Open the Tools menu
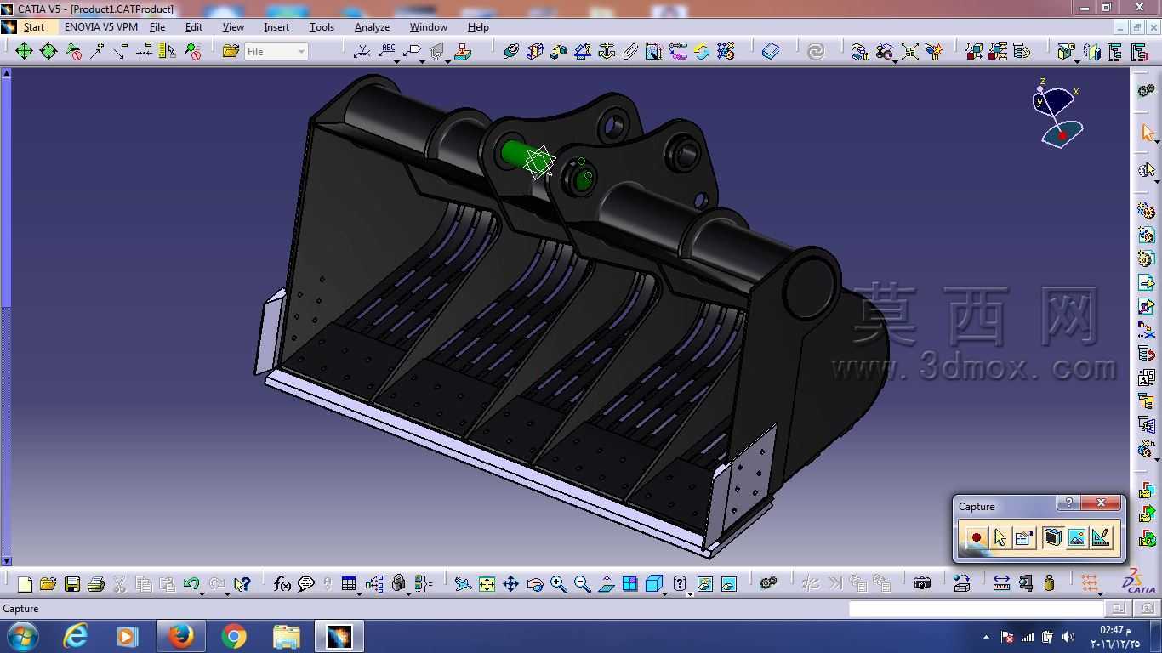 322,27
